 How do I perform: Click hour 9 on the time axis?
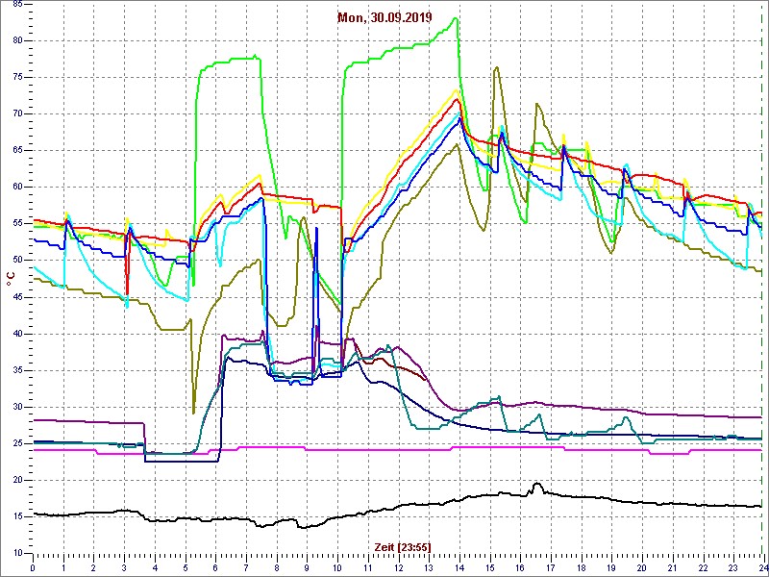pos(307,568)
